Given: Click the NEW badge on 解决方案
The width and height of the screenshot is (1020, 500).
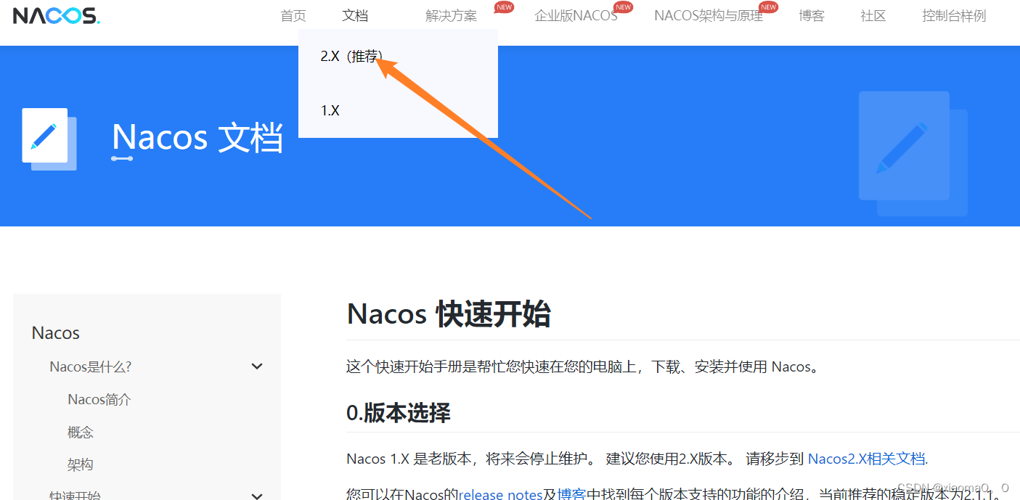Looking at the screenshot, I should (x=504, y=7).
